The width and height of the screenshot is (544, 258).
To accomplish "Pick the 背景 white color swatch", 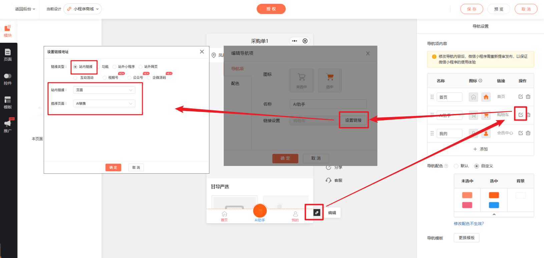I will tap(520, 195).
